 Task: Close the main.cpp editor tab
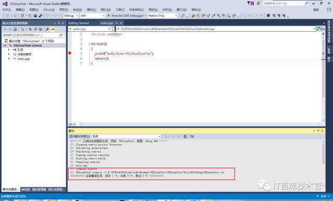pyautogui.click(x=121, y=23)
